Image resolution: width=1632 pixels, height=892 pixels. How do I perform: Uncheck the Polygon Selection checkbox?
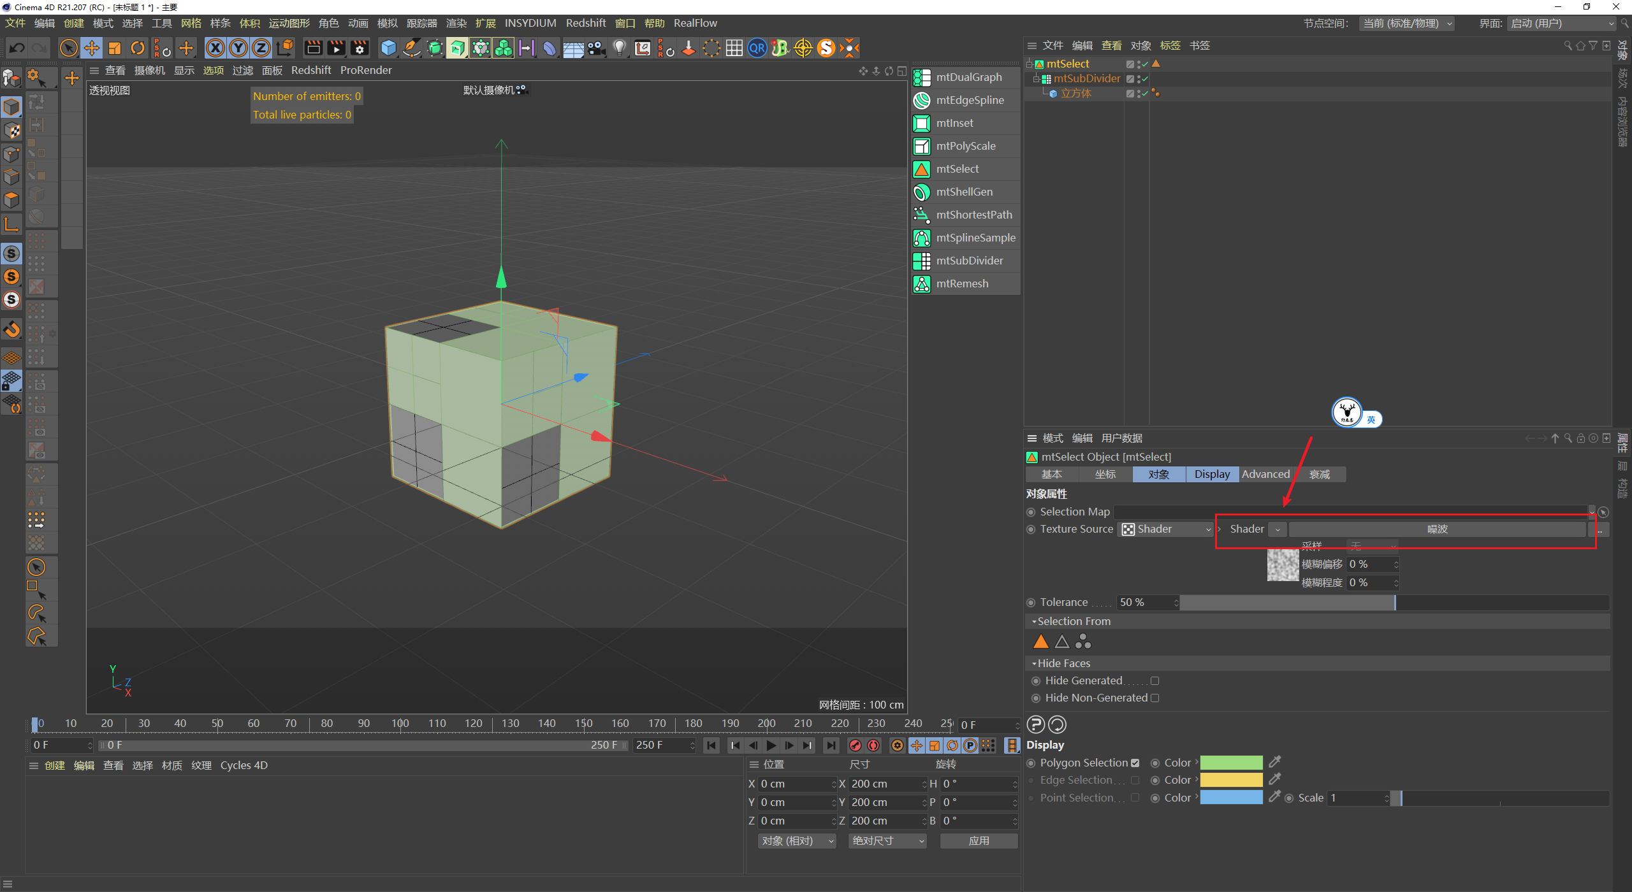(x=1135, y=763)
